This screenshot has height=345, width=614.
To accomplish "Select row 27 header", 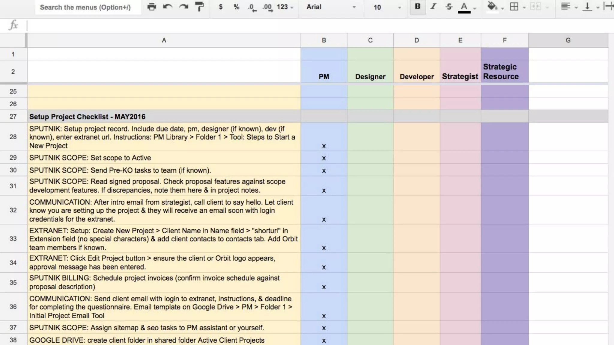I will 13,116.
